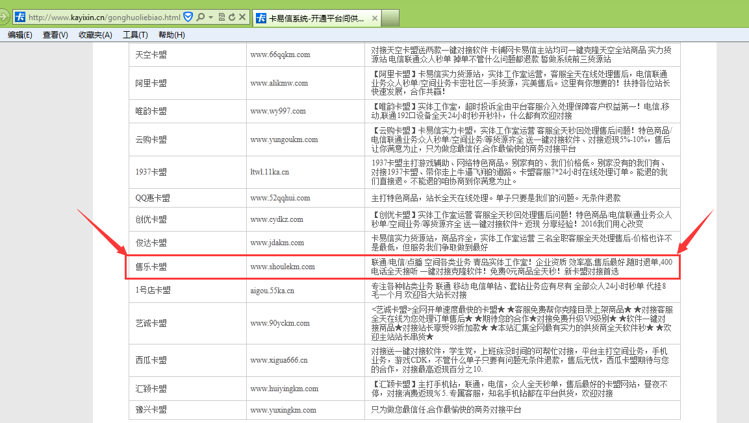Click the www.yuxingkm.com address
The height and width of the screenshot is (423, 749).
[x=283, y=410]
